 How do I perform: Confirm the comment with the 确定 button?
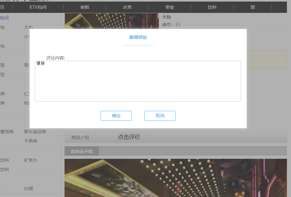pos(116,116)
